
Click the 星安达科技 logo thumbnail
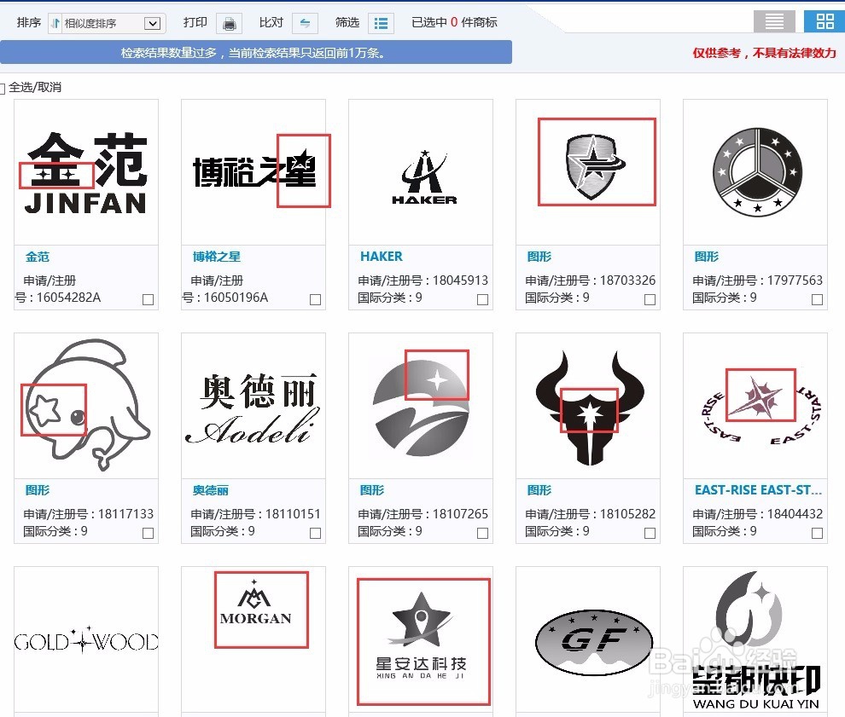pos(421,639)
